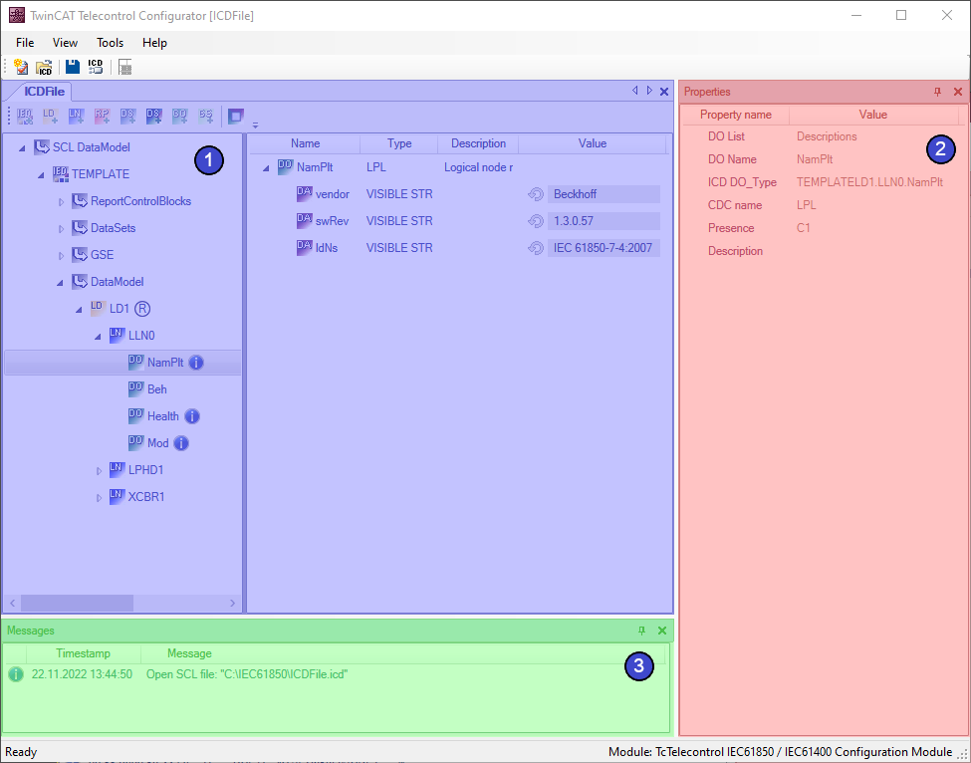Expand the GSE node
This screenshot has height=763, width=971.
[x=62, y=255]
